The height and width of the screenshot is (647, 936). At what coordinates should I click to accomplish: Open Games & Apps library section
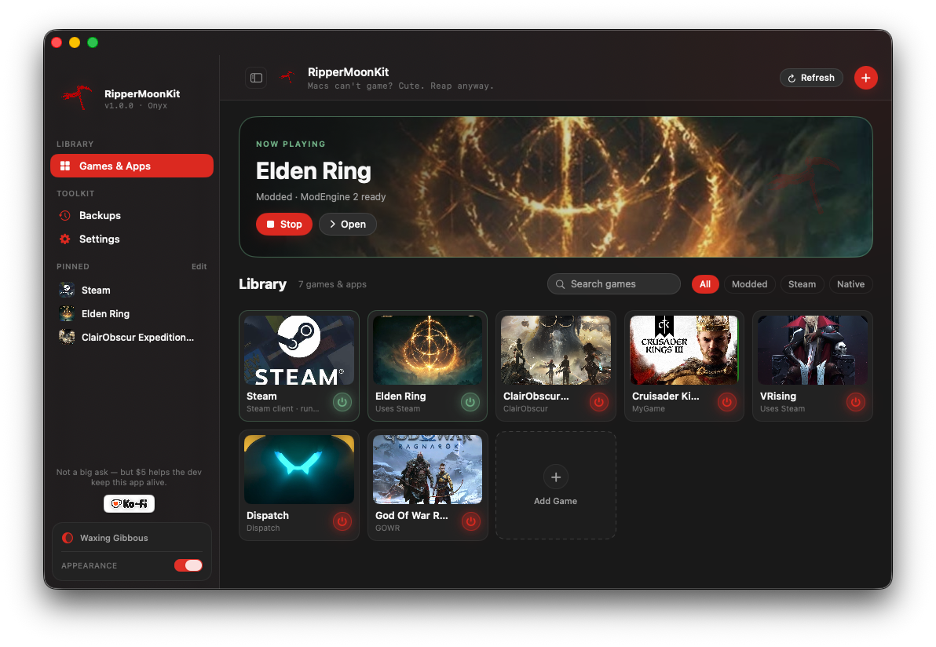(x=131, y=166)
